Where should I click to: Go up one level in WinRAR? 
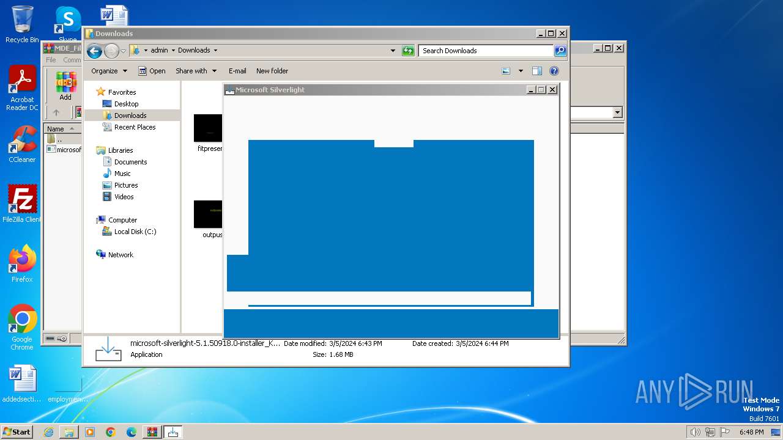(56, 112)
